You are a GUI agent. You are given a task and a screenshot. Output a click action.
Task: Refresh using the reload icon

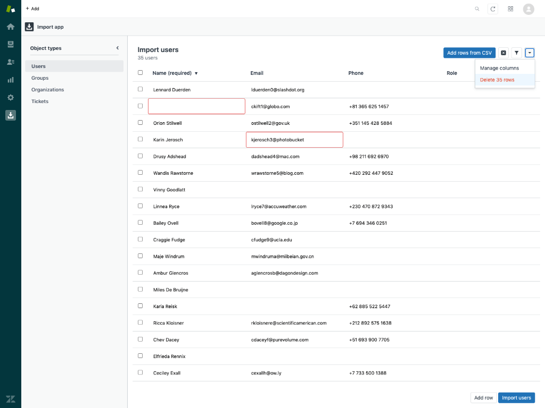pyautogui.click(x=493, y=8)
